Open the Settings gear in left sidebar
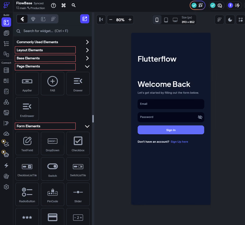 (6, 187)
